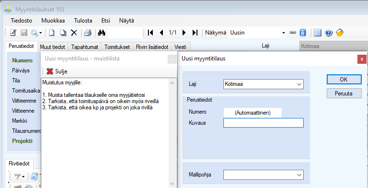Image resolution: width=368 pixels, height=188 pixels.
Task: Click the edit record pencil icon
Action: coord(13,33)
